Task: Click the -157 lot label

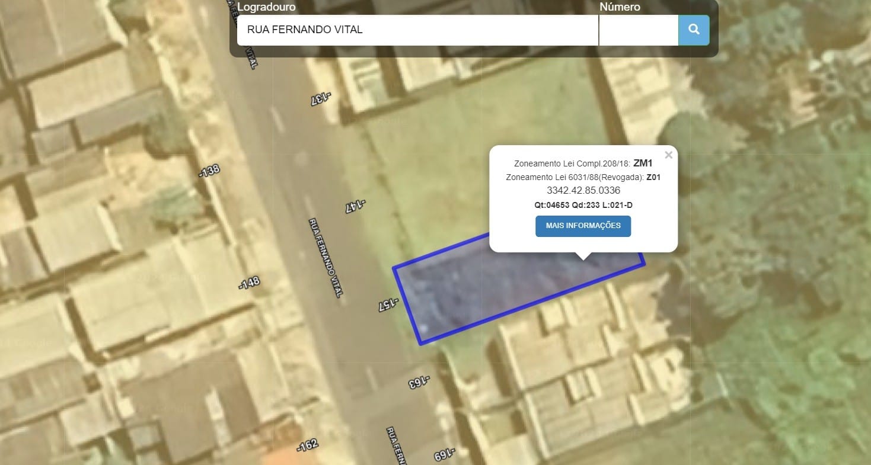Action: point(388,305)
